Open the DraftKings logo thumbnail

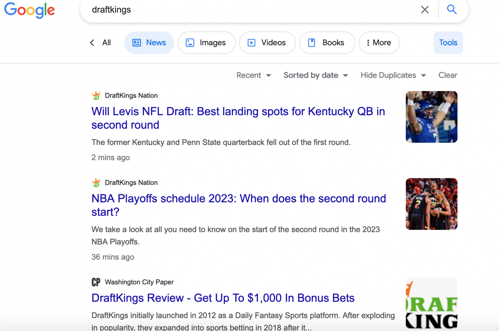point(432,304)
